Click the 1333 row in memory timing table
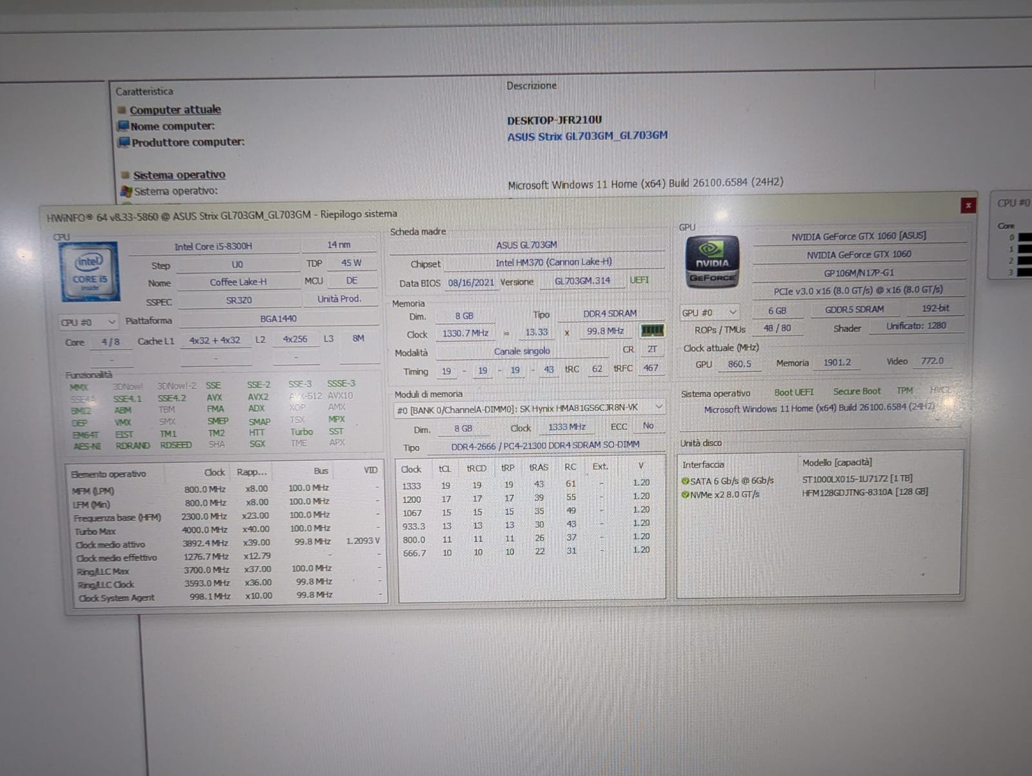Screen dimensions: 1032x776 pos(529,484)
